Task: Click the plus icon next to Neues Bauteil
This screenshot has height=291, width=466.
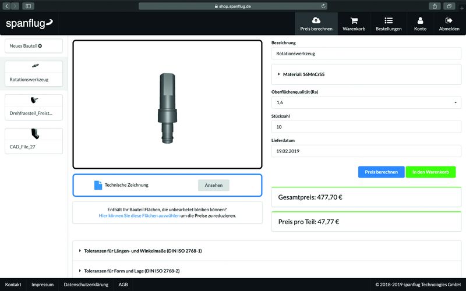Action: click(40, 45)
